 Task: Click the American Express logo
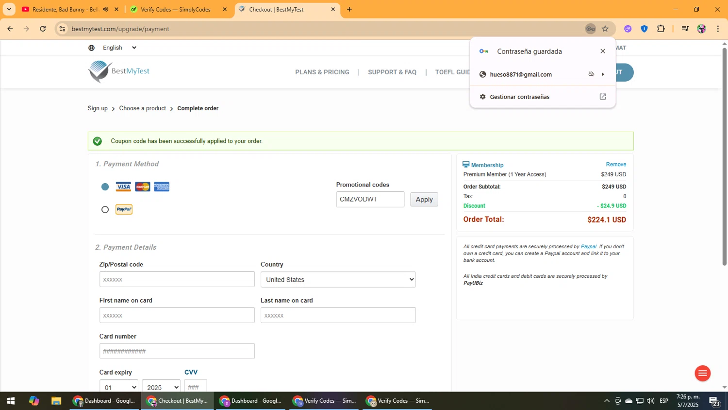pos(162,187)
